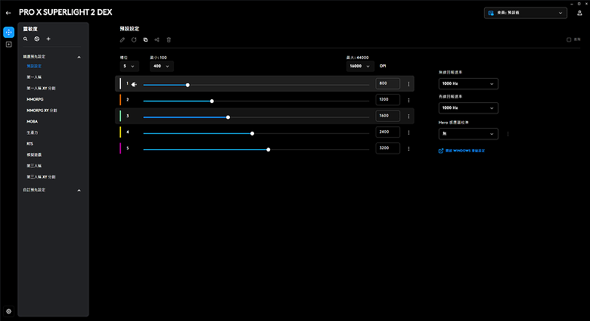Open the Windows mouse settings link
The width and height of the screenshot is (590, 321).
coord(461,151)
